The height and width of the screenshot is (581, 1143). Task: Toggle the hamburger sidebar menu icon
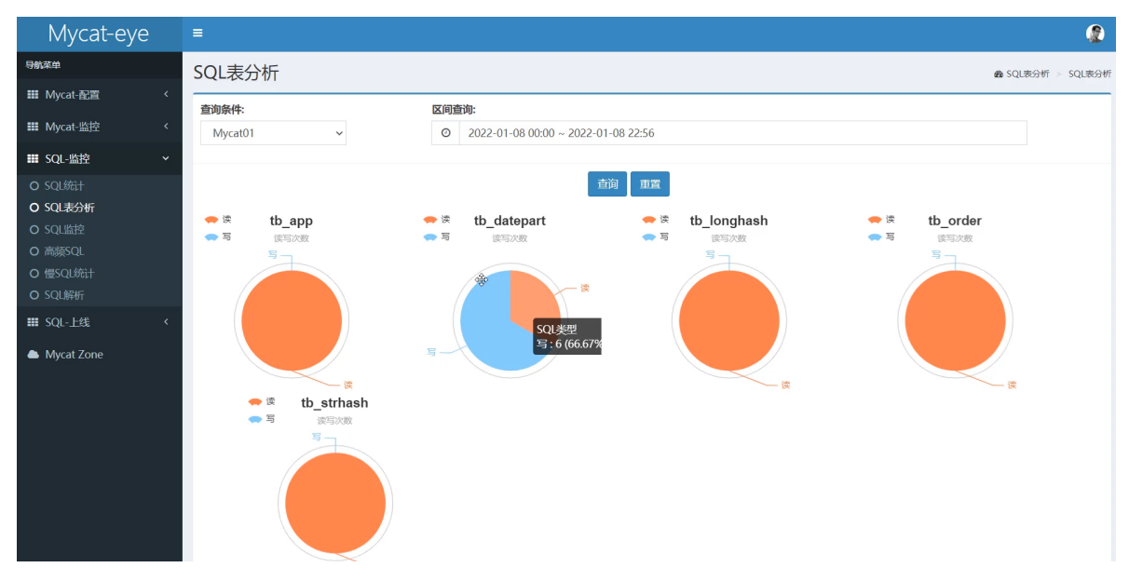pos(197,34)
